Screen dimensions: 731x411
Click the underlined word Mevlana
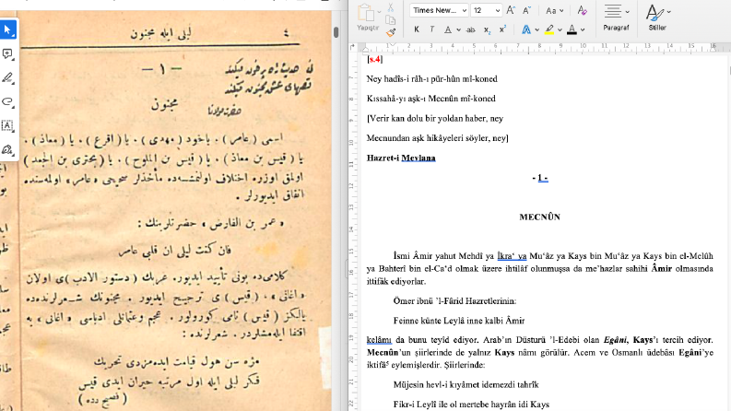(x=419, y=158)
